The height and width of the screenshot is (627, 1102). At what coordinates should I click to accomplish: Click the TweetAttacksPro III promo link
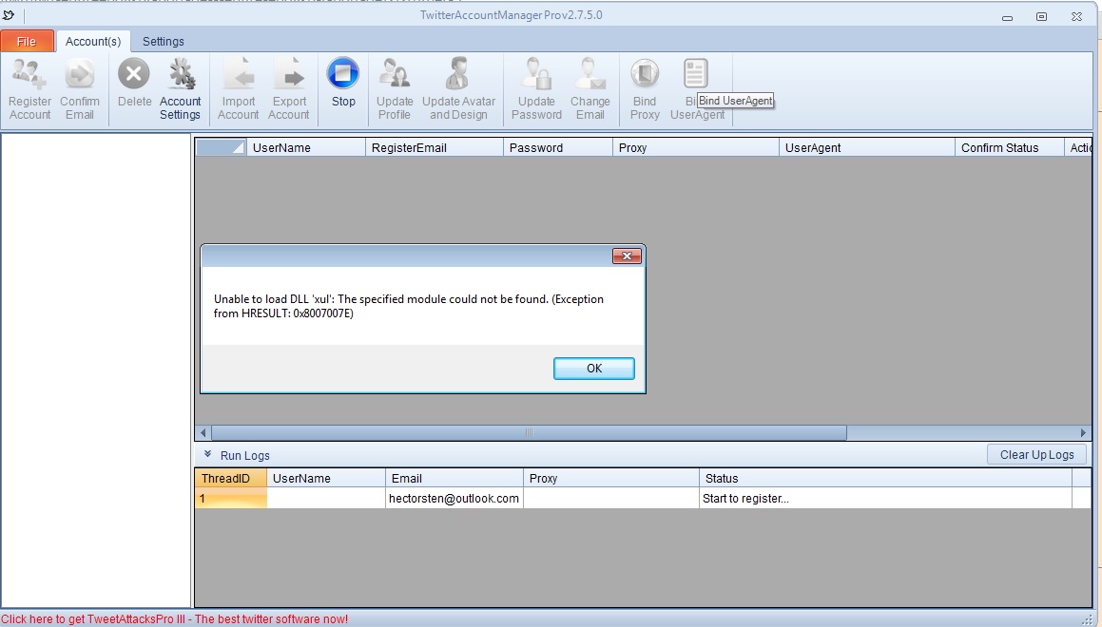(x=175, y=619)
